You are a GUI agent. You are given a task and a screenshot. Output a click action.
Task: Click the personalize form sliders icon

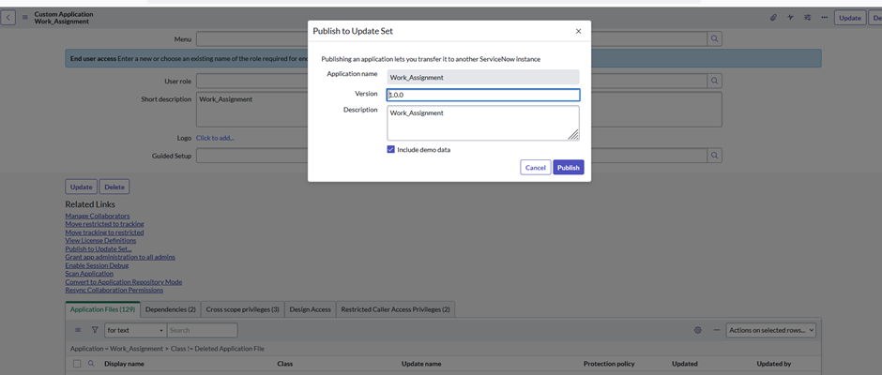click(807, 17)
